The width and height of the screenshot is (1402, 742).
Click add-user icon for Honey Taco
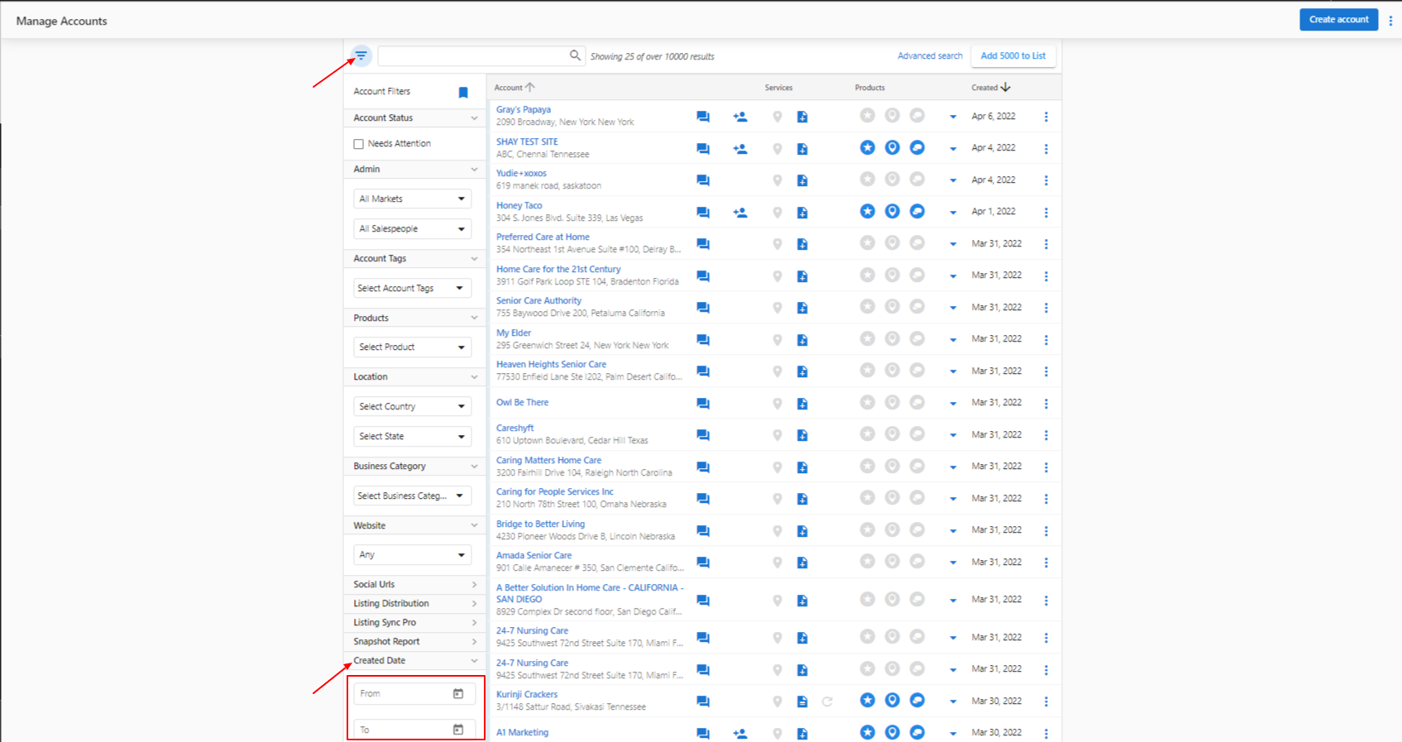tap(740, 213)
